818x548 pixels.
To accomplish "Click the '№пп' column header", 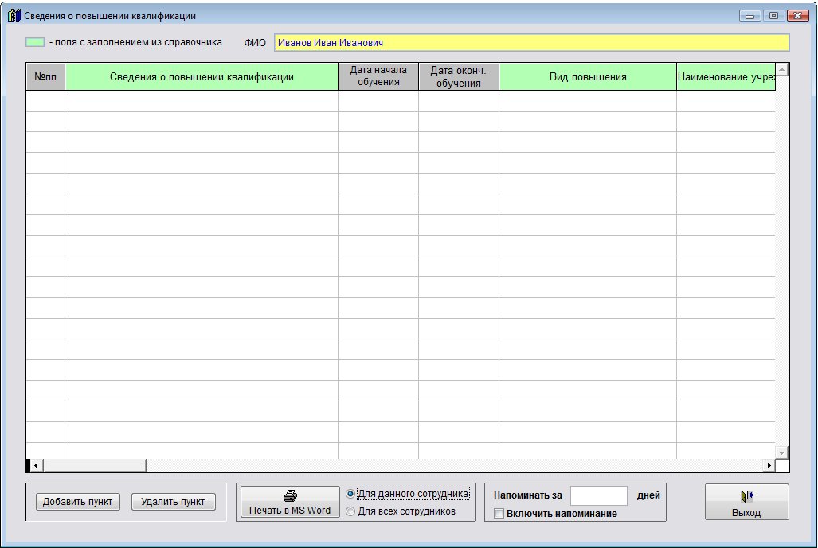I will pos(45,77).
